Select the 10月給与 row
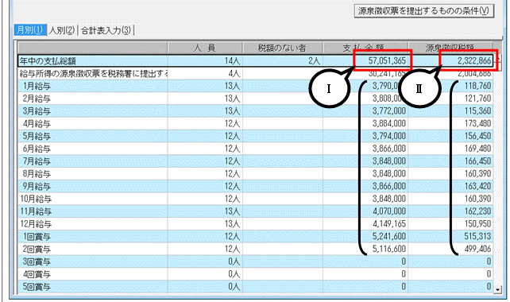 click(255, 199)
